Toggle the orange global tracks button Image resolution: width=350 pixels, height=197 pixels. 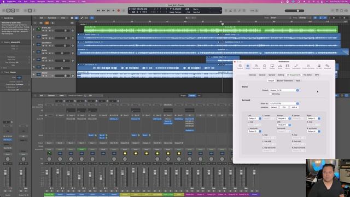tap(46, 23)
